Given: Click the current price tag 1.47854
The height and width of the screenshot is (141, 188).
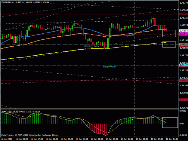Looking at the screenshot, I should (183, 31).
